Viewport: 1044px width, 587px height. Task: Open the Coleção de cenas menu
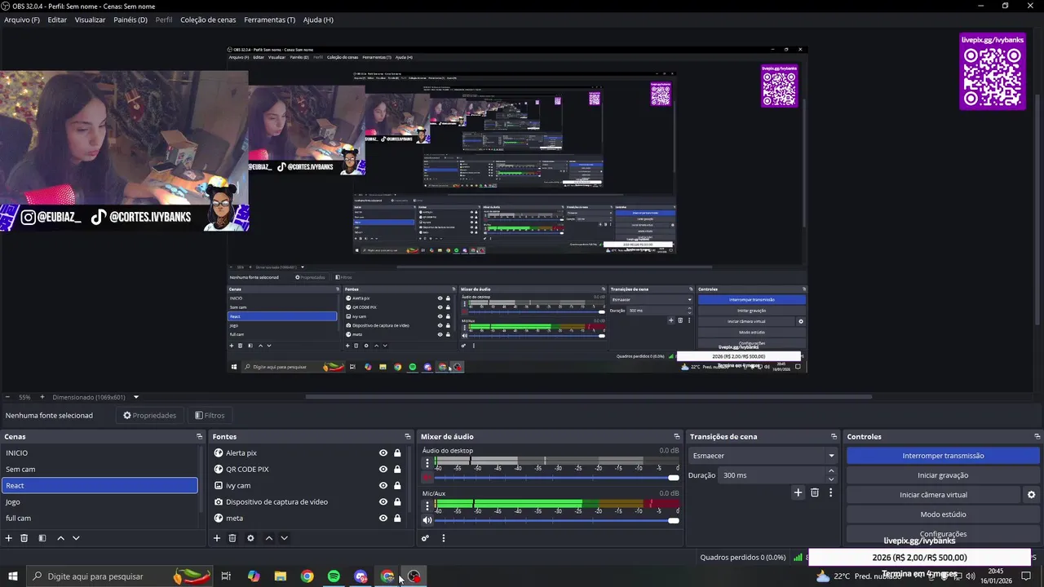tap(208, 20)
